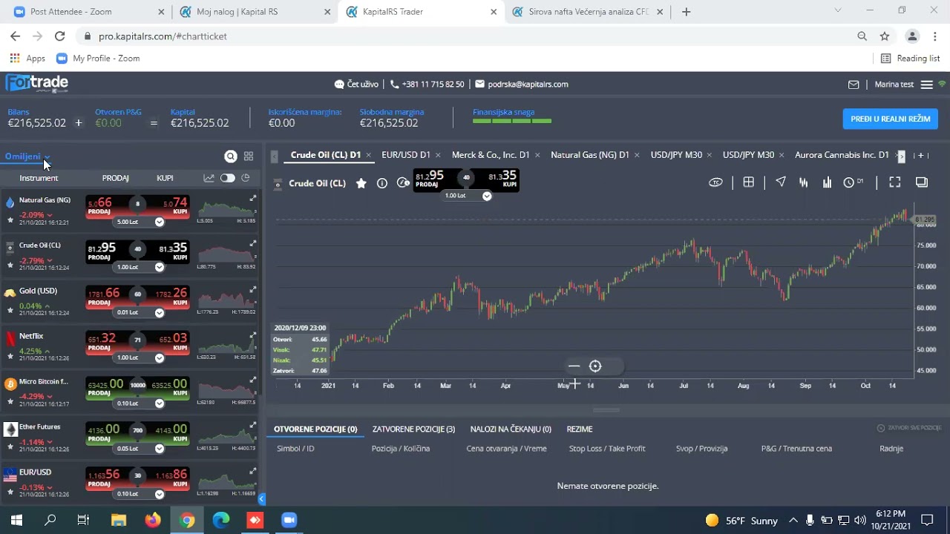Switch to EUR/USD D1 chart tab
The width and height of the screenshot is (950, 534).
(405, 155)
